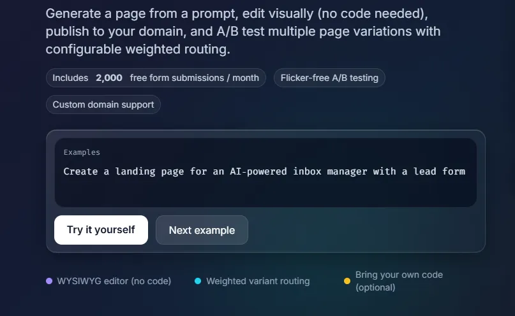The image size is (515, 316).
Task: Select the Flicker-free A/B testing pill
Action: coord(329,78)
